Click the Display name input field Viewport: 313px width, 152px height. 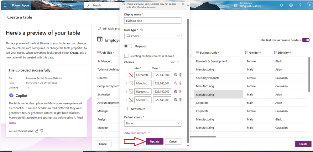pos(153,21)
